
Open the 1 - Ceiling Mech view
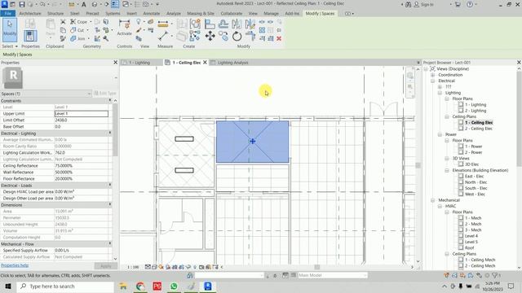click(480, 260)
